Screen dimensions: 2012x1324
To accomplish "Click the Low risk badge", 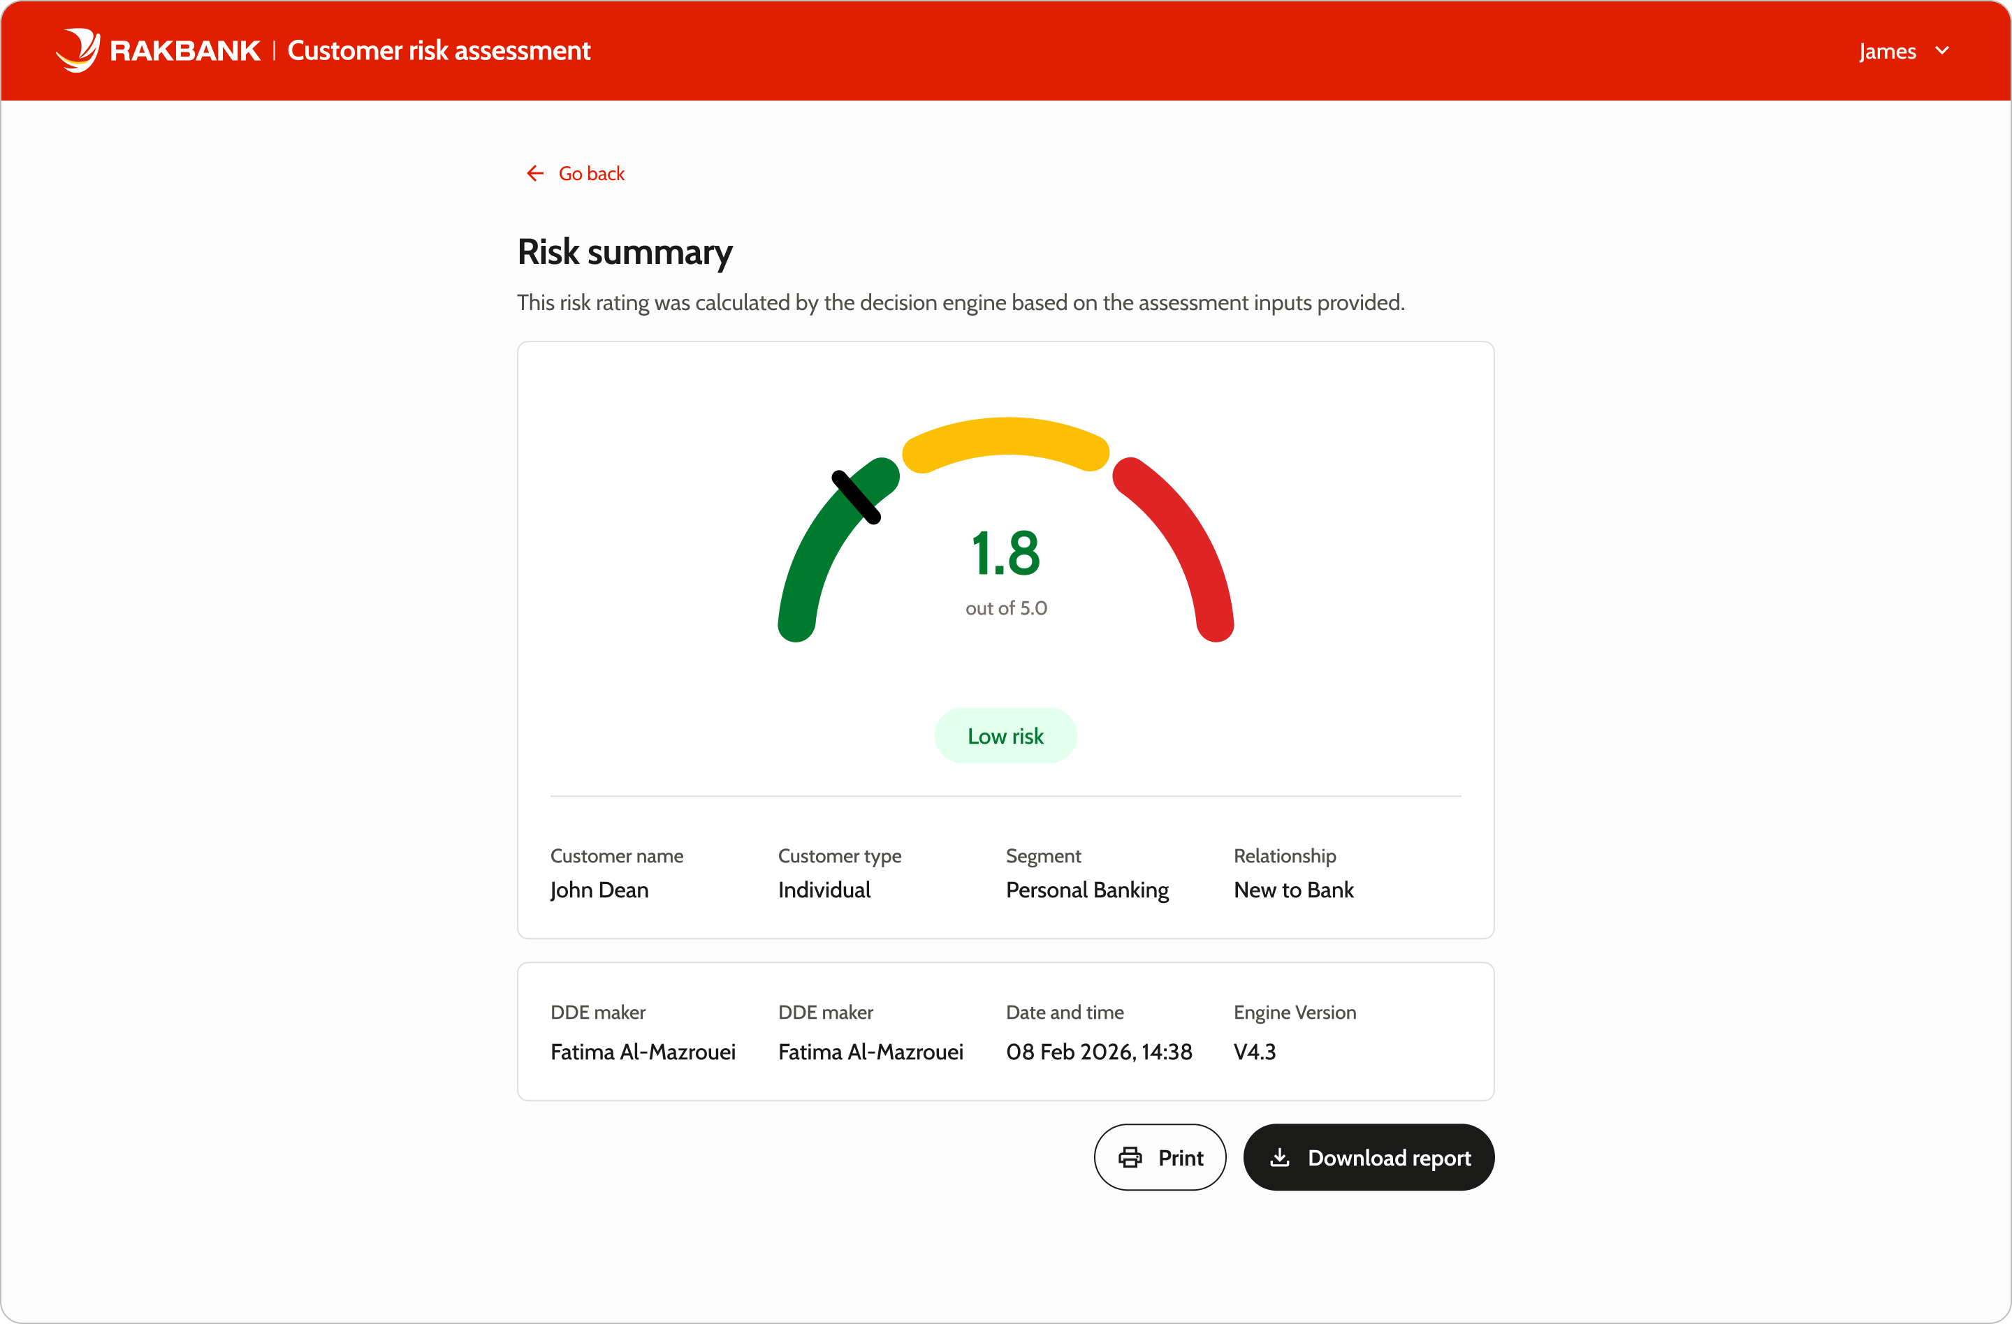I will click(1006, 736).
